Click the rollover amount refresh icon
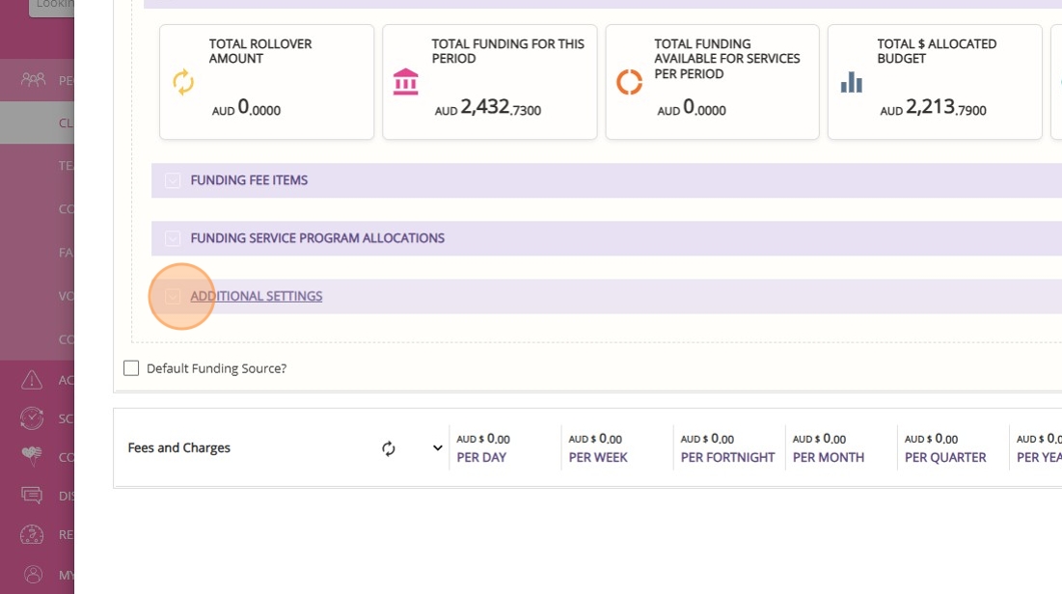This screenshot has height=594, width=1062. pyautogui.click(x=183, y=83)
